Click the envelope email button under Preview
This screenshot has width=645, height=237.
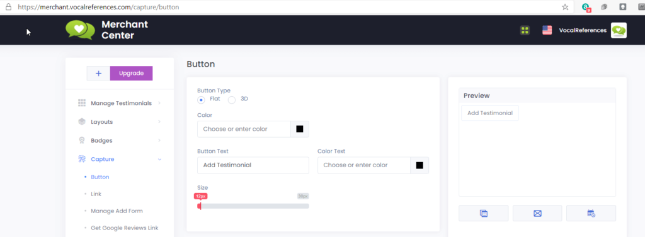click(537, 213)
